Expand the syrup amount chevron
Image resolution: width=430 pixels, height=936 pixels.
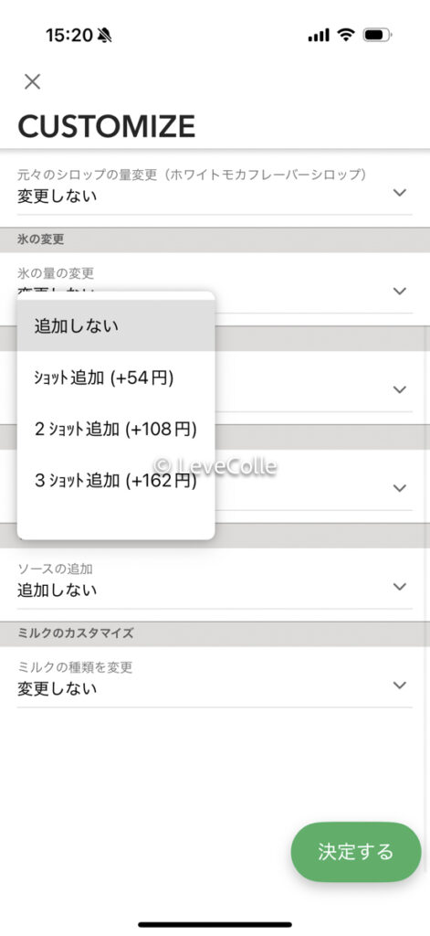[x=400, y=192]
